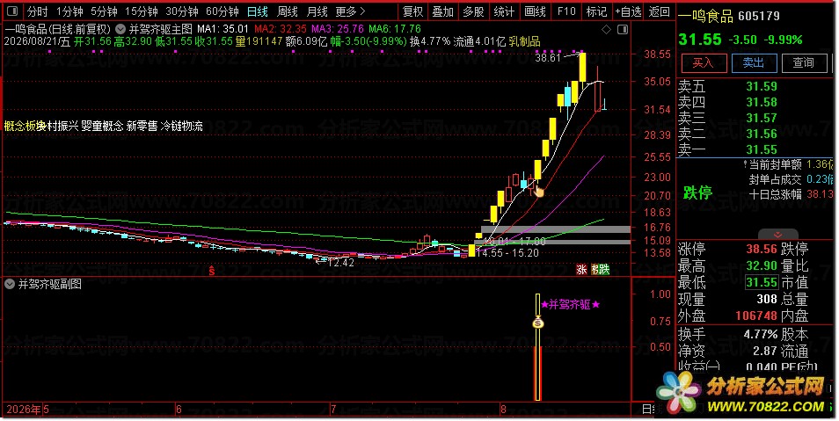The width and height of the screenshot is (839, 421).
Task: Click the 卖二 price 31.56
Action: [762, 134]
